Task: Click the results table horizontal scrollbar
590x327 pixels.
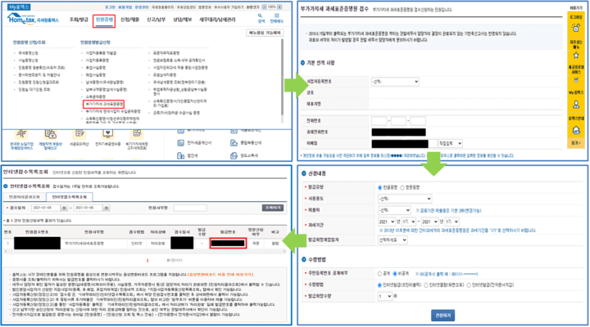Action: [145, 251]
